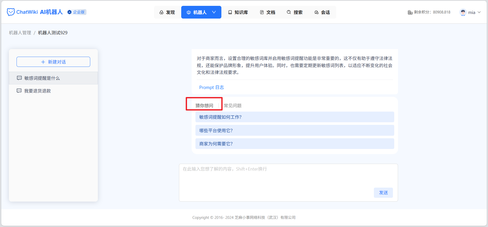The width and height of the screenshot is (488, 227).
Task: Select the 猜你想问 tab
Action: (204, 105)
